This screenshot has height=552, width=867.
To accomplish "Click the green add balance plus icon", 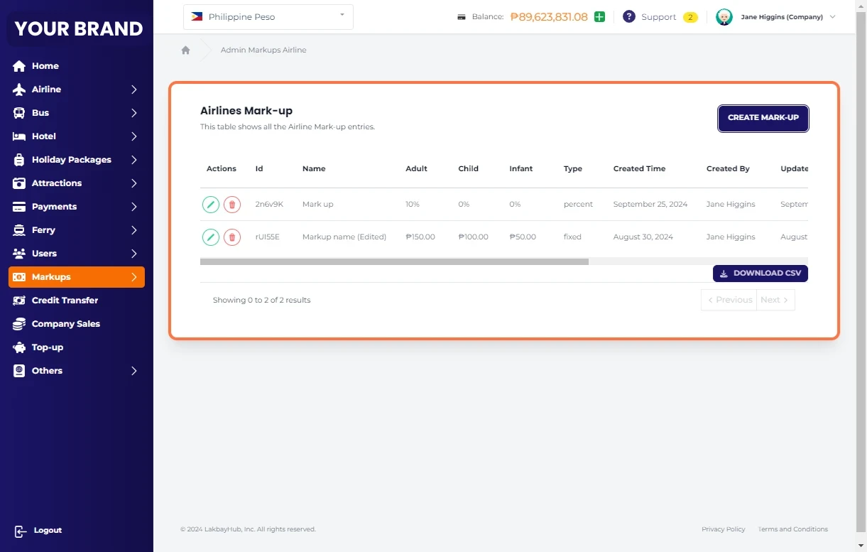I will 599,17.
